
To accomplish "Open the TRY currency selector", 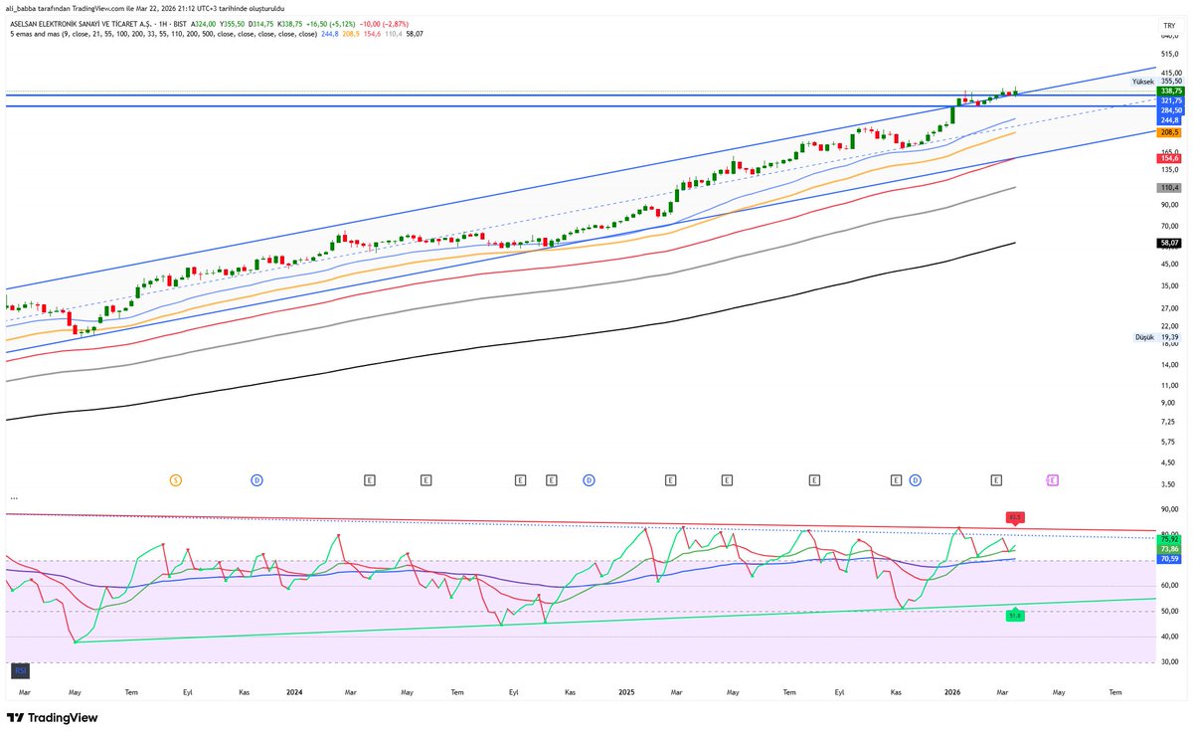I will pos(1169,24).
